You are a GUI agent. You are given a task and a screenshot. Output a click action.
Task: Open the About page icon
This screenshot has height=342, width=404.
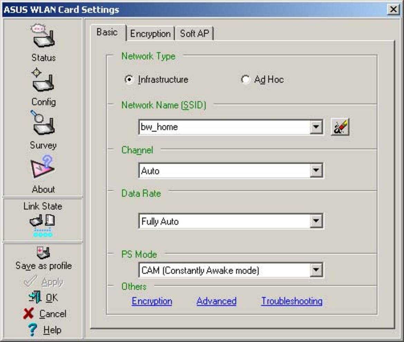[x=43, y=167]
